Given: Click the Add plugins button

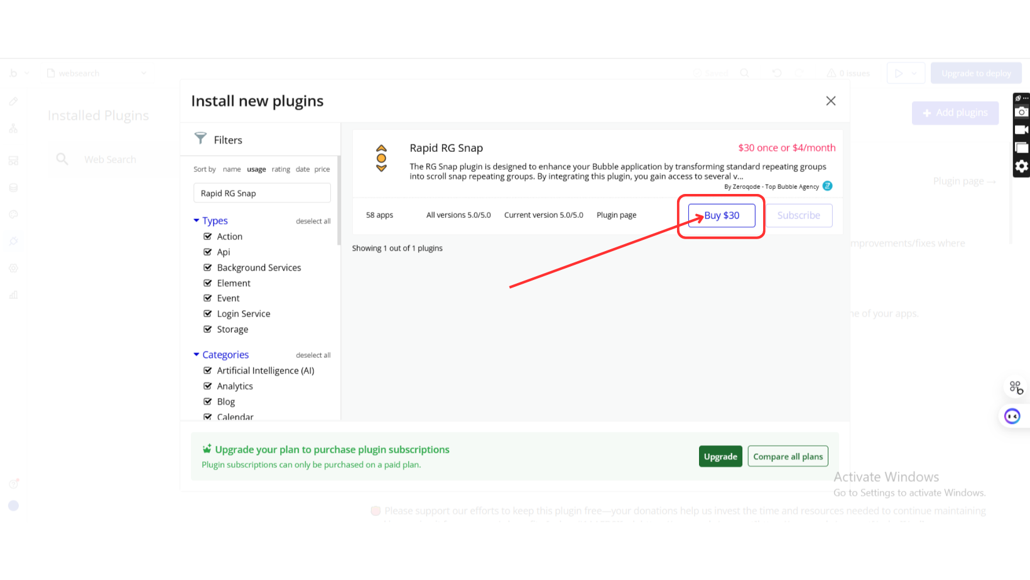Looking at the screenshot, I should point(955,113).
